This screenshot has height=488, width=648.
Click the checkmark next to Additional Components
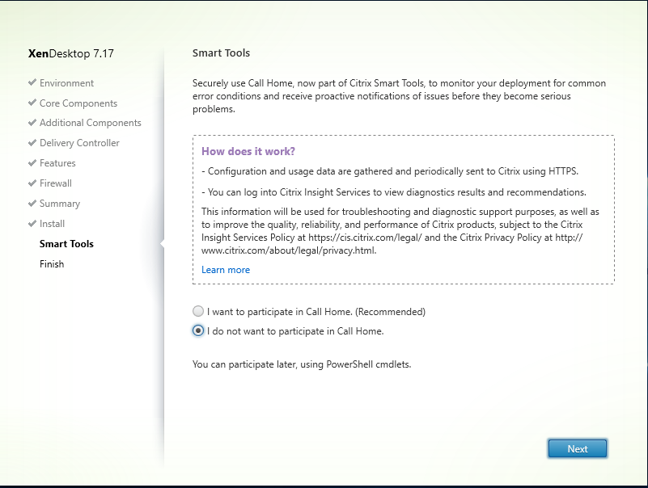[32, 123]
